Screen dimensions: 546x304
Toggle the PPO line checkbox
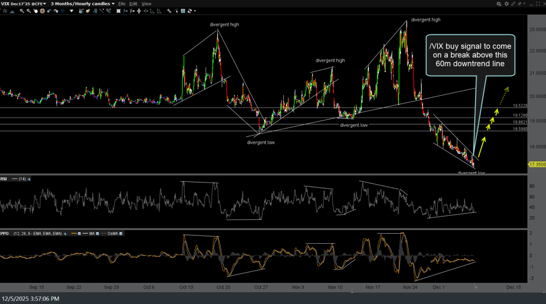pyautogui.click(x=79, y=234)
